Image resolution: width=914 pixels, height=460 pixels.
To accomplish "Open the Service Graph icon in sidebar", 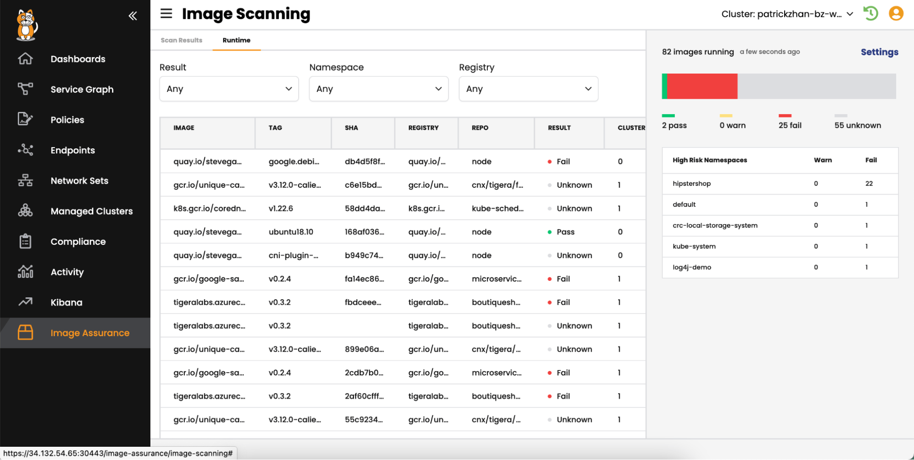I will pos(25,89).
